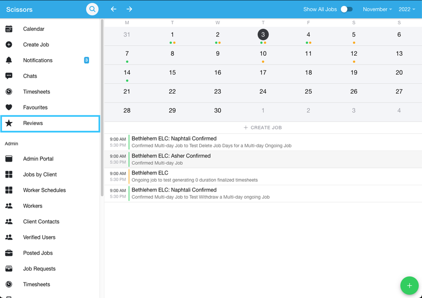Select November 1 in the calendar
This screenshot has width=422, height=298.
[x=172, y=34]
